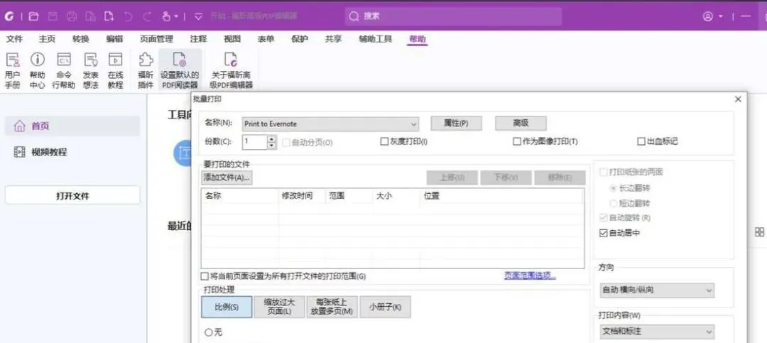The height and width of the screenshot is (343, 767).
Task: Select the 小册子(K) button
Action: (385, 307)
